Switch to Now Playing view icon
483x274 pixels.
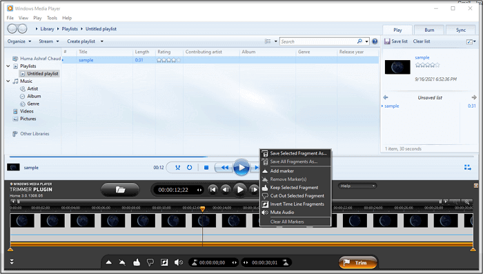(468, 167)
